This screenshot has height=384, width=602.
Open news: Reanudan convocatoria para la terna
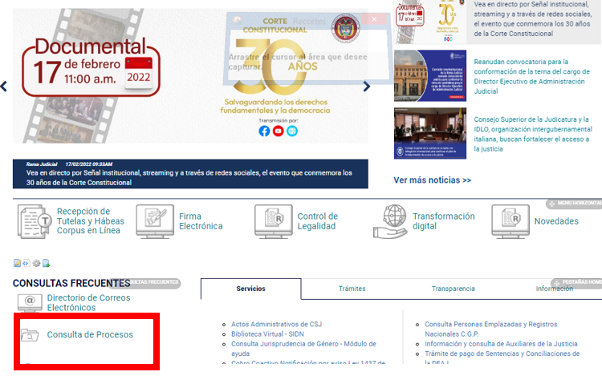click(x=531, y=76)
